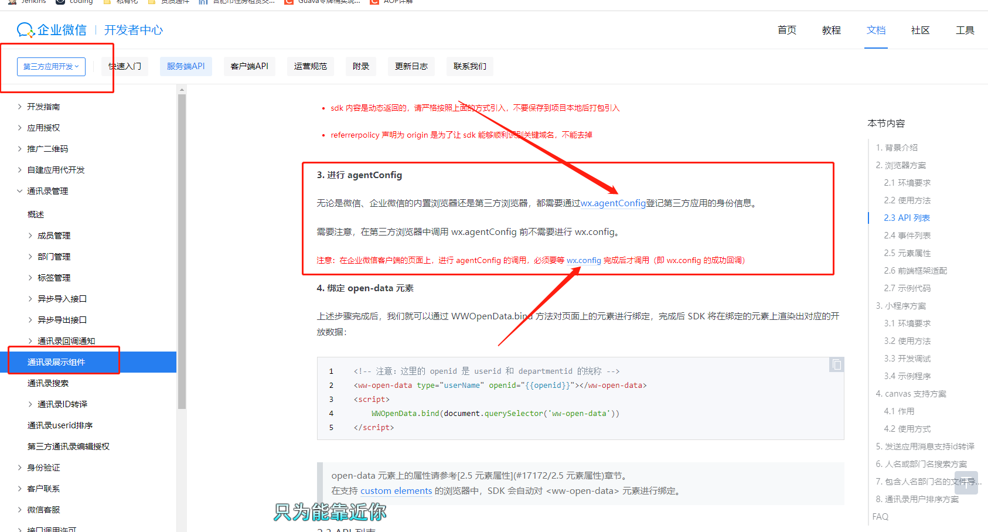
Task: Open the AOP详解 bookmark icon
Action: (374, 2)
